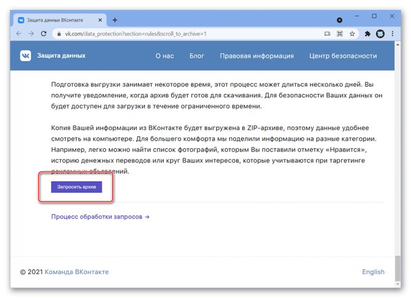The image size is (411, 298).
Task: Bookmark this page with the star icon
Action: coord(352,34)
